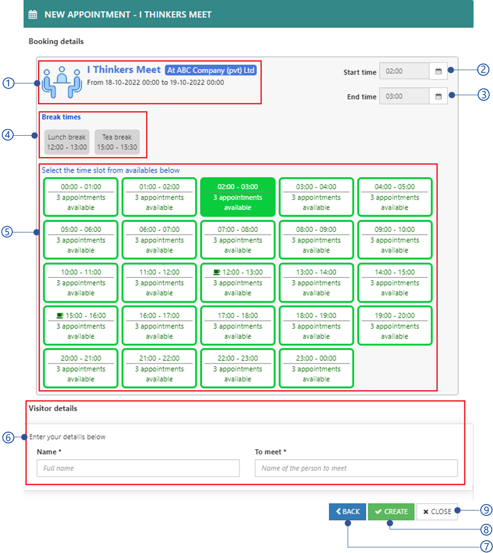Viewport: 493px width, 553px height.
Task: Select the 02:00 - 03:00 highlighted slot
Action: coord(238,197)
